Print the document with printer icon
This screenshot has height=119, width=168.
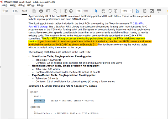point(41,11)
